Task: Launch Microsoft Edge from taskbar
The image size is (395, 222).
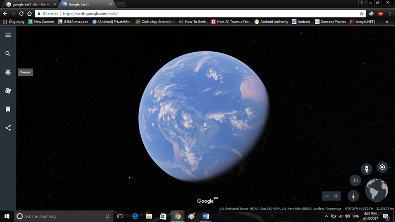Action: (135, 216)
